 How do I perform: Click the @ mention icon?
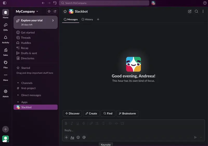point(84,137)
